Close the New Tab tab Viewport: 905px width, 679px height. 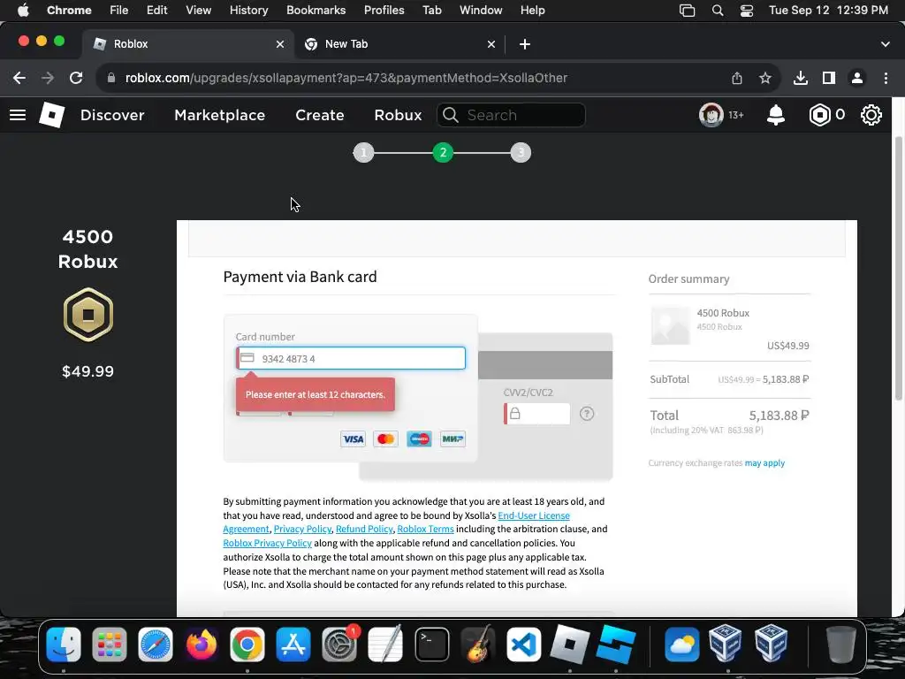[491, 44]
